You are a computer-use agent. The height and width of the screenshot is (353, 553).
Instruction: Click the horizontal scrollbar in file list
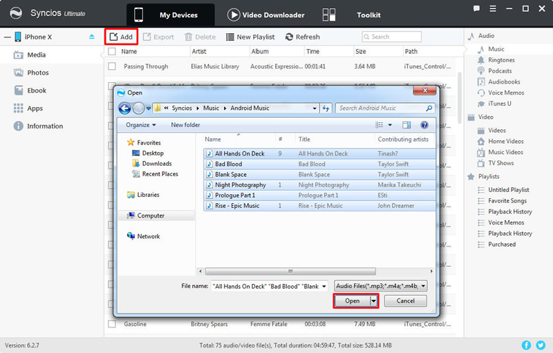click(290, 271)
